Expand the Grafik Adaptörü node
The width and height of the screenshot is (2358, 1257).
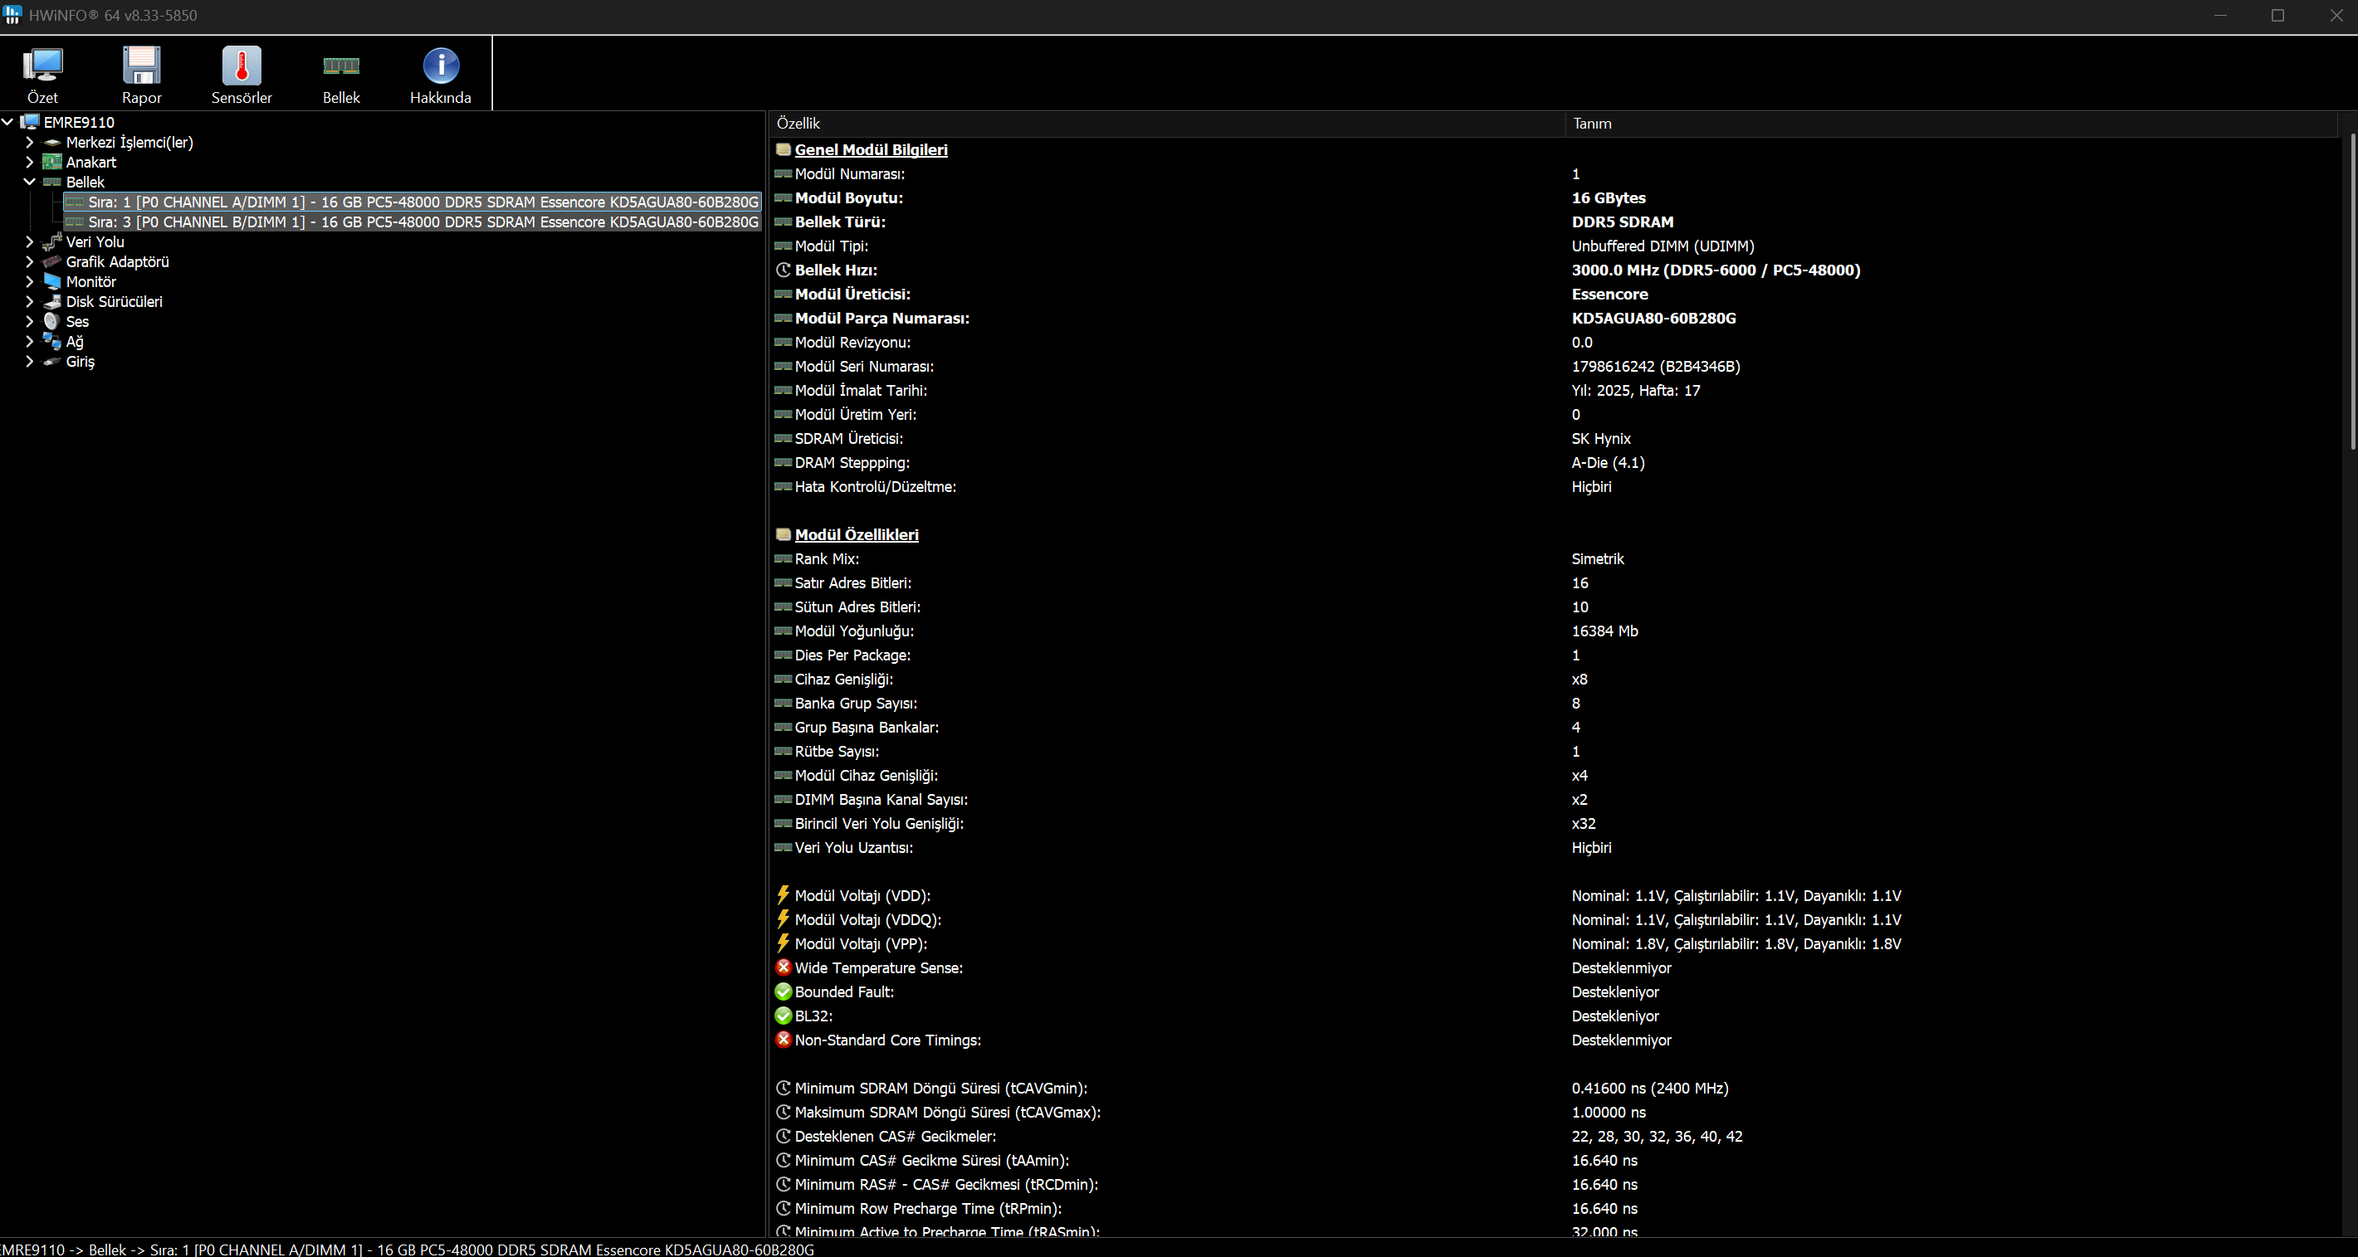[x=29, y=262]
